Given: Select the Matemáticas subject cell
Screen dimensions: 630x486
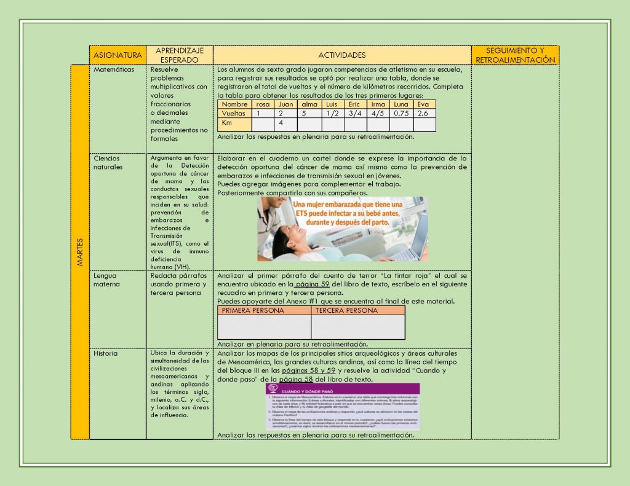Looking at the screenshot, I should (118, 109).
